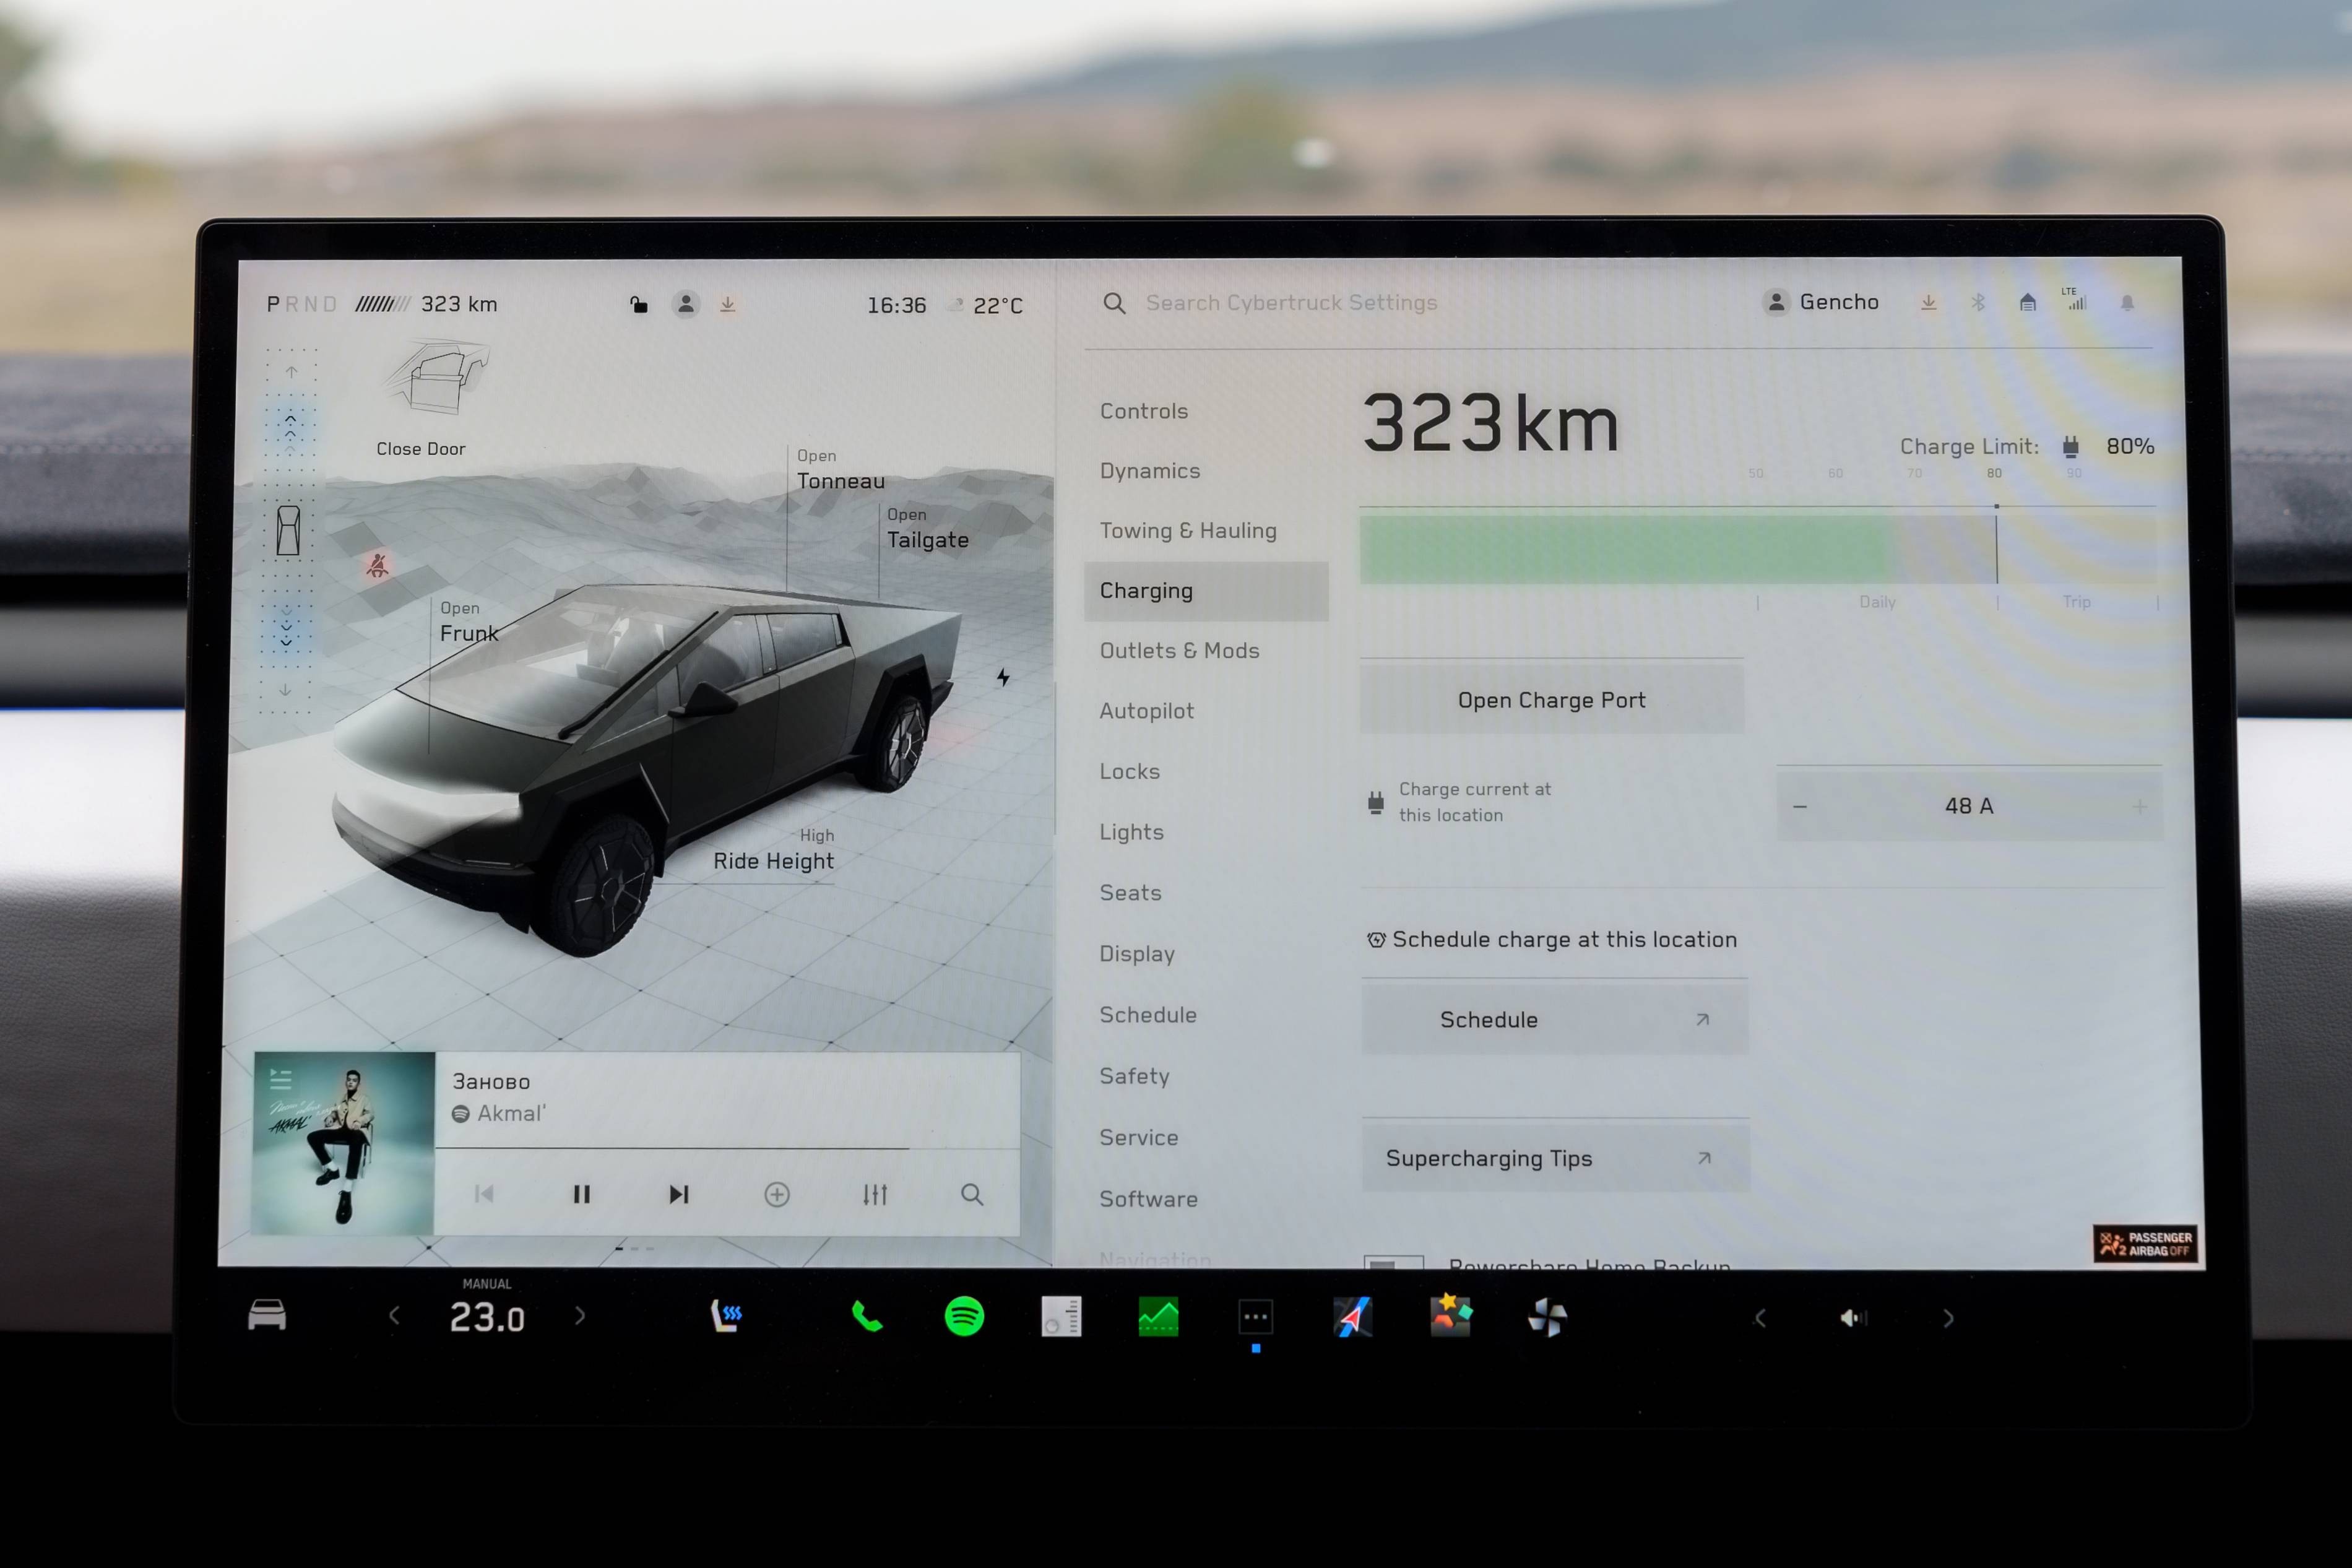The width and height of the screenshot is (2352, 1568).
Task: Open the three-dots app launcher
Action: pos(1255,1317)
